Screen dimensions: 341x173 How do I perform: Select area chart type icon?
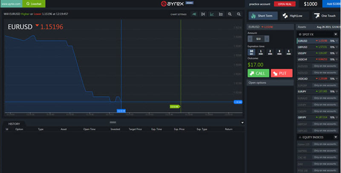(x=194, y=14)
